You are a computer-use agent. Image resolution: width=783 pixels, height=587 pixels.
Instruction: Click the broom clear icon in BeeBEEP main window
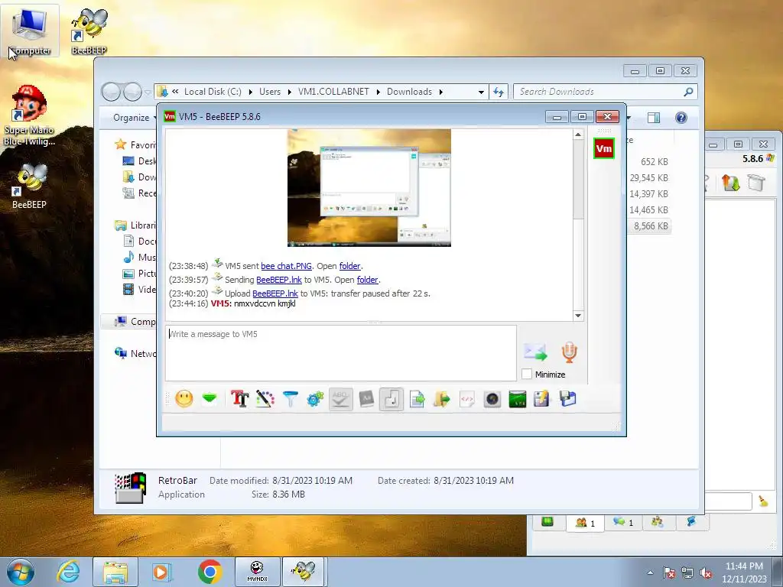(763, 501)
